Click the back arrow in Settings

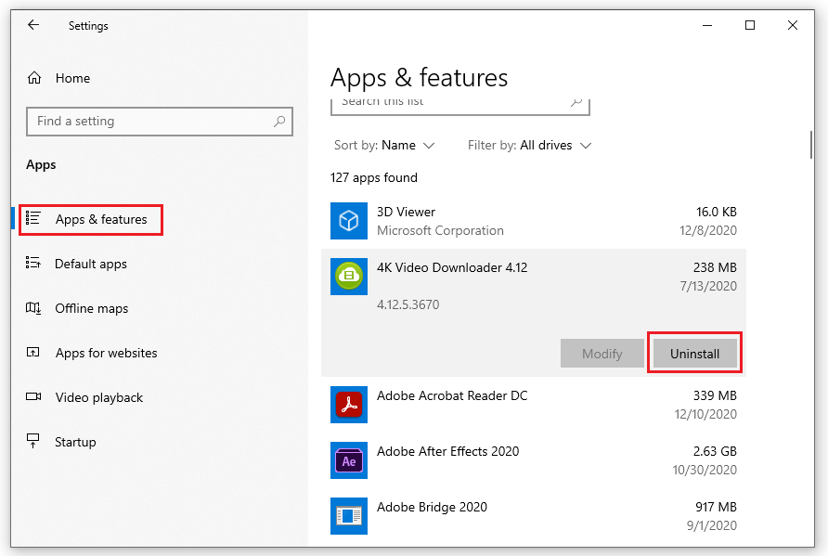(33, 25)
